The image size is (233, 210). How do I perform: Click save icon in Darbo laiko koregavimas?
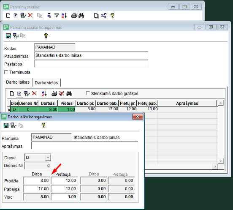tap(6, 125)
